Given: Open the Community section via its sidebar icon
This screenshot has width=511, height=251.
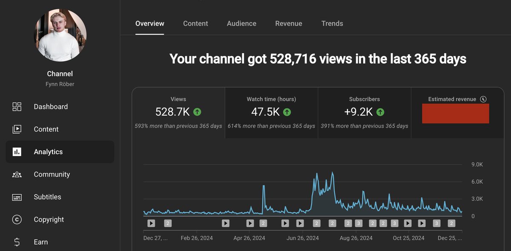Looking at the screenshot, I should pyautogui.click(x=17, y=174).
